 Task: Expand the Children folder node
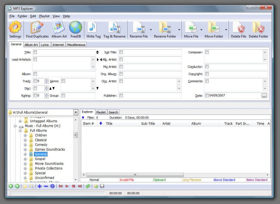pyautogui.click(x=25, y=135)
